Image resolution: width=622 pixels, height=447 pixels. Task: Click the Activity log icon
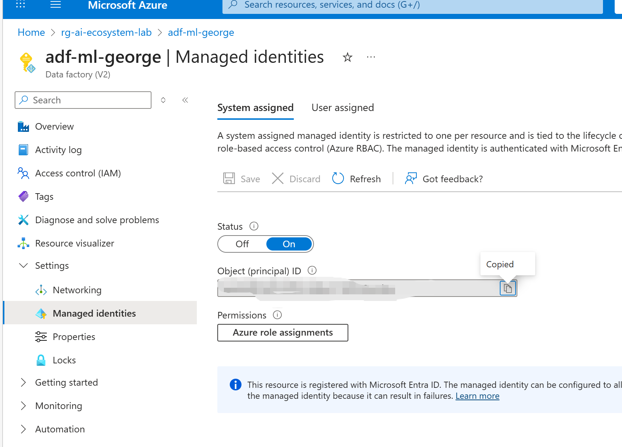pyautogui.click(x=23, y=150)
